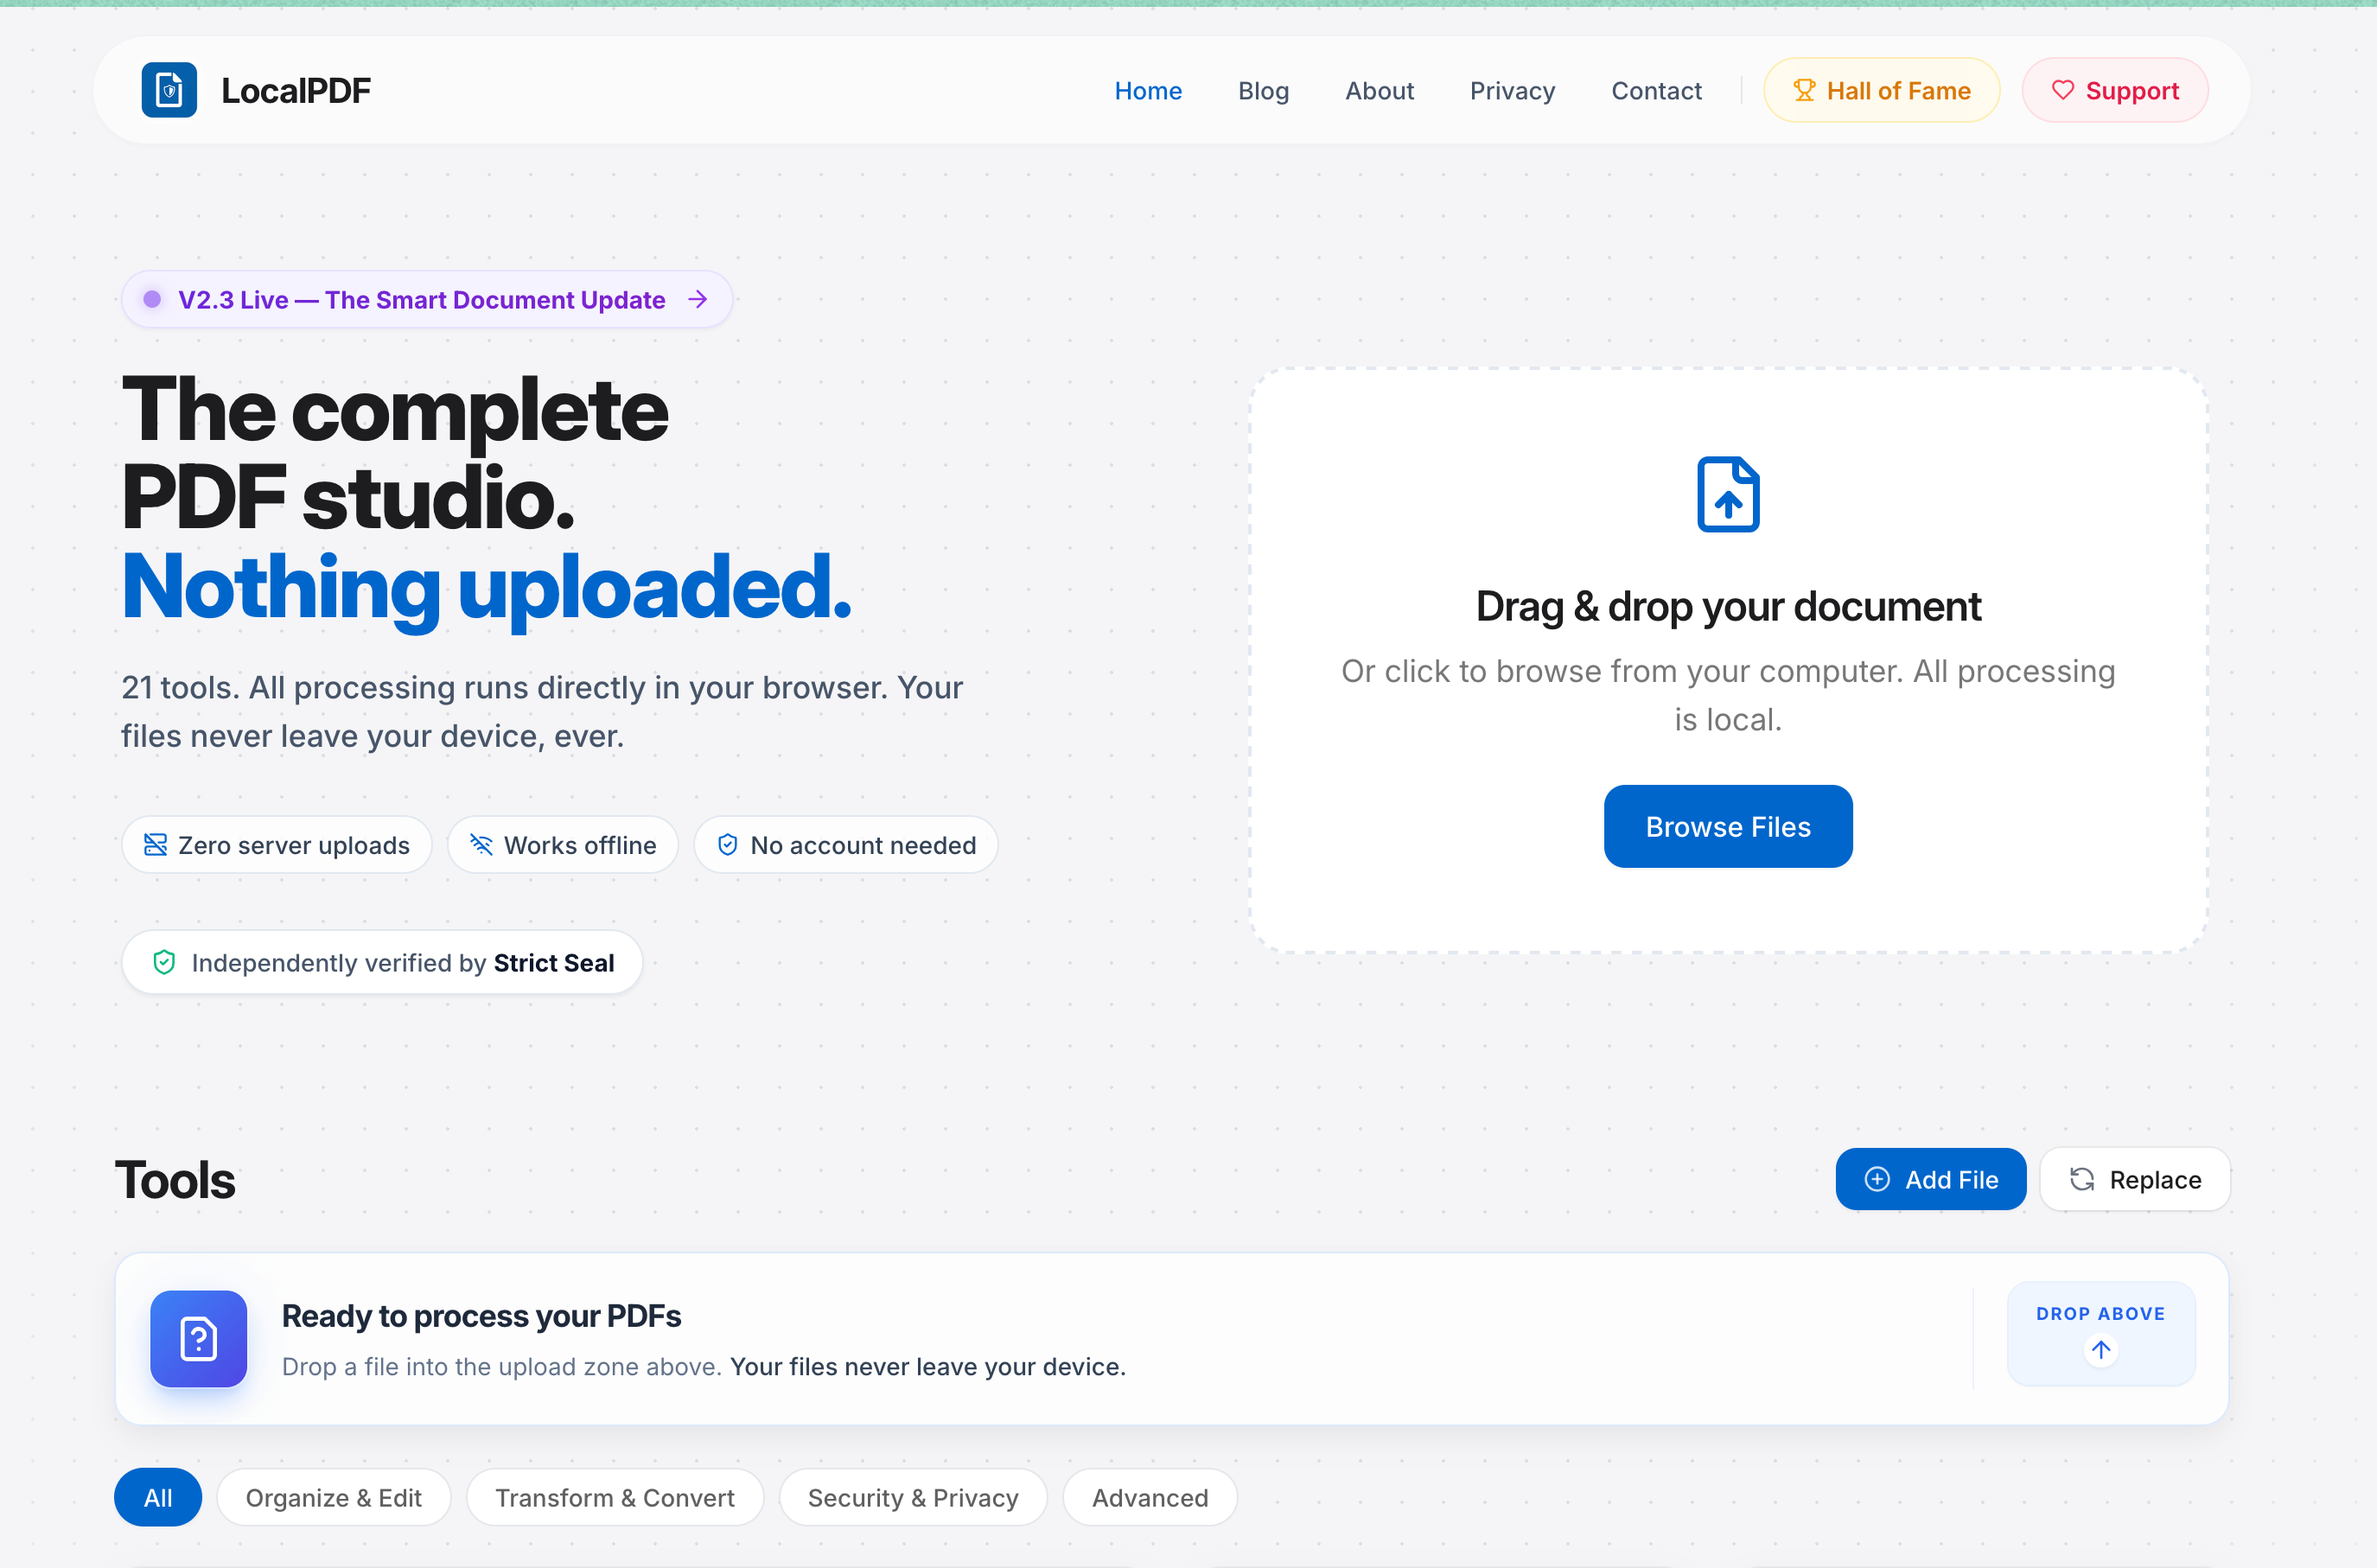Filter tools by Organize & Edit
The image size is (2377, 1568).
coord(333,1497)
